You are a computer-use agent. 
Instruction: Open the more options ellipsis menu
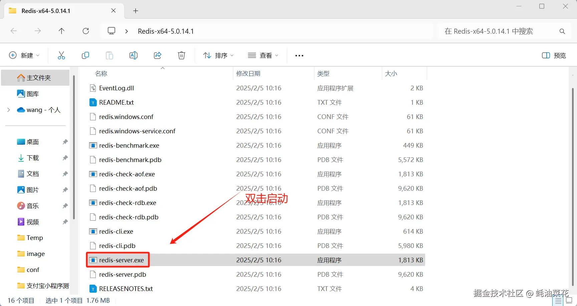[x=299, y=56]
